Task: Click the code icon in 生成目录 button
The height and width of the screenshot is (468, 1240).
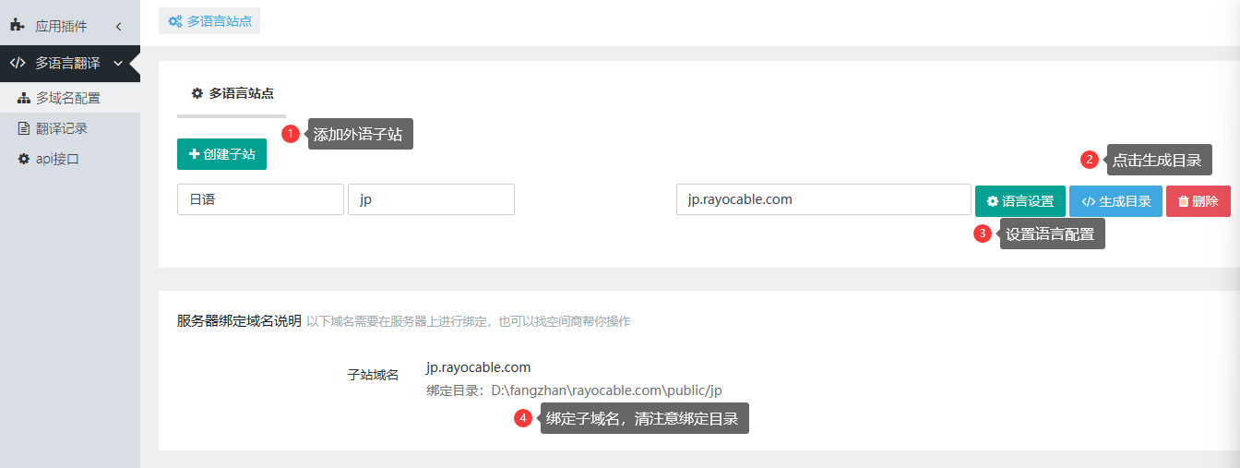Action: (x=1088, y=201)
